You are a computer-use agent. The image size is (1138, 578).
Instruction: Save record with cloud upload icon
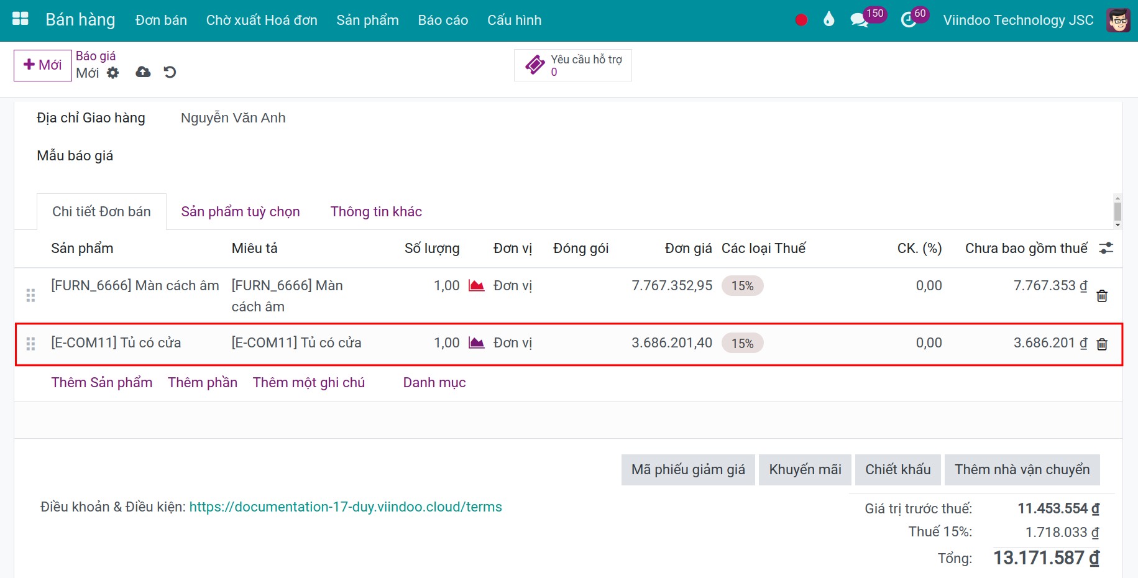click(143, 72)
